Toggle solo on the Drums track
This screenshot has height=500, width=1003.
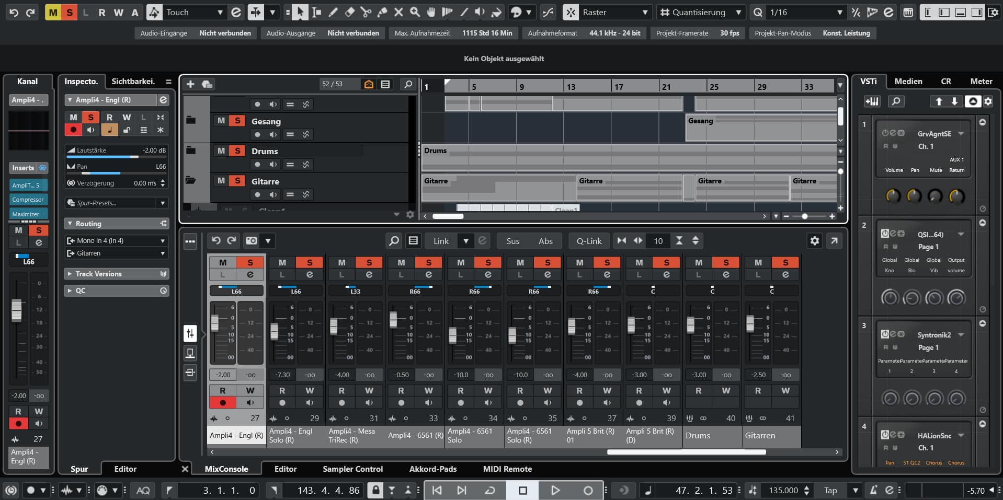[x=237, y=151]
